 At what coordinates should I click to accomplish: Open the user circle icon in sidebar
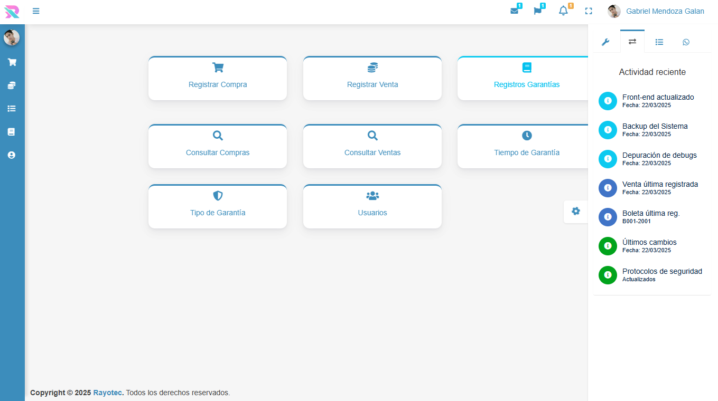click(12, 155)
